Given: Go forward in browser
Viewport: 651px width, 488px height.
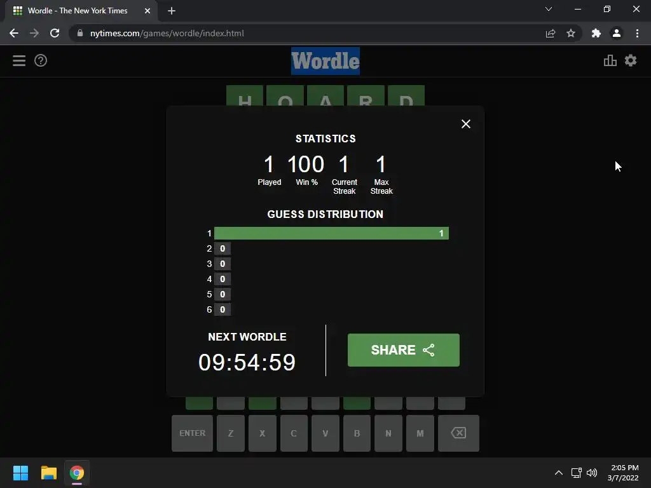Looking at the screenshot, I should point(34,33).
